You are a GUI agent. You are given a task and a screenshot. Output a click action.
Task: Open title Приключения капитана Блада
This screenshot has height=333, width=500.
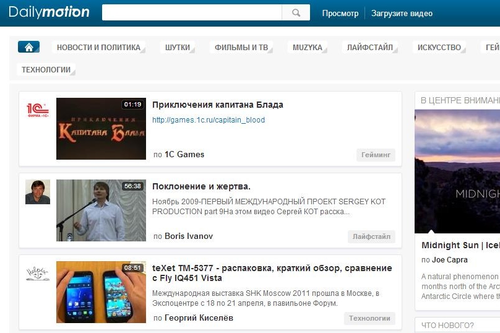coord(217,105)
